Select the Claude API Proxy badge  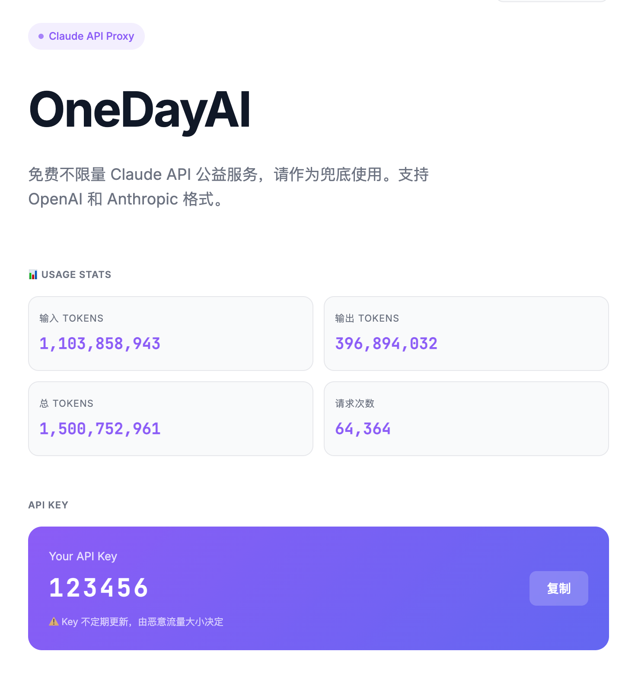click(86, 36)
